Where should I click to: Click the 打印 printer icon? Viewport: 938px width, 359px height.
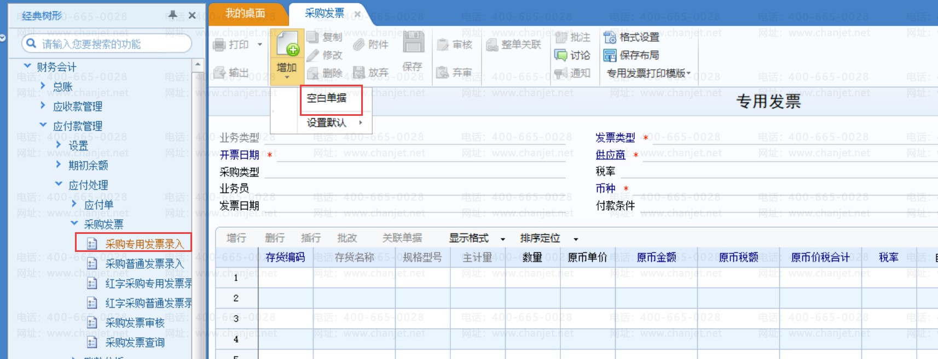[219, 45]
